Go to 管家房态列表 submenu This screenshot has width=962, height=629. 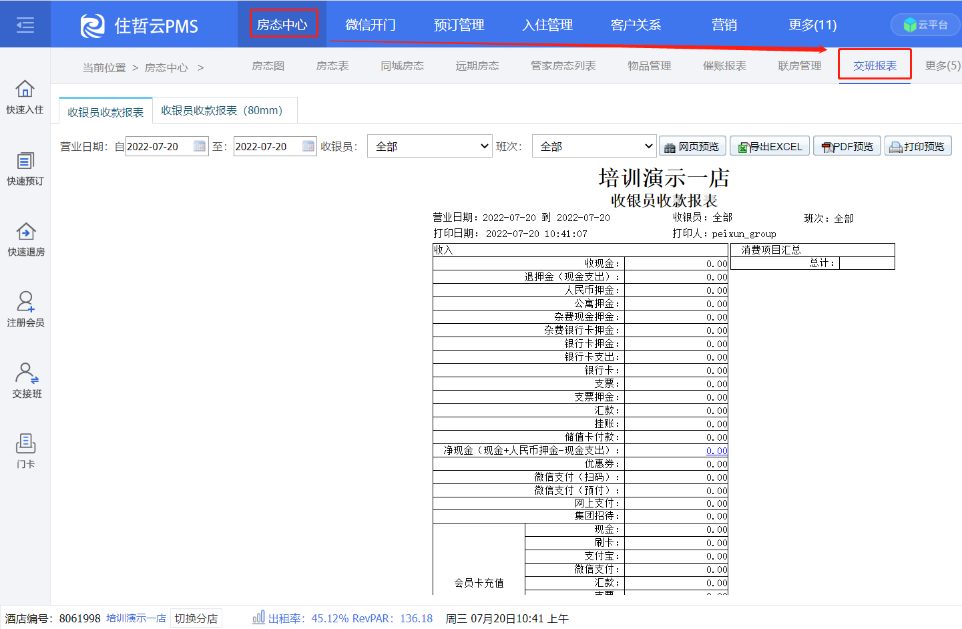pos(563,65)
